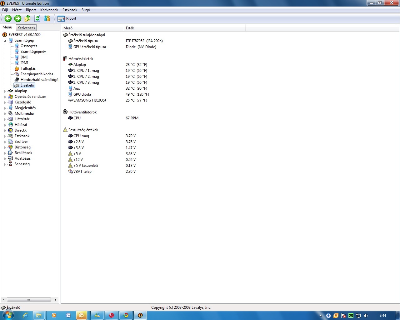Click the users toolbar icon beside Refresh
Viewport: 400px width, 320px height.
click(47, 18)
